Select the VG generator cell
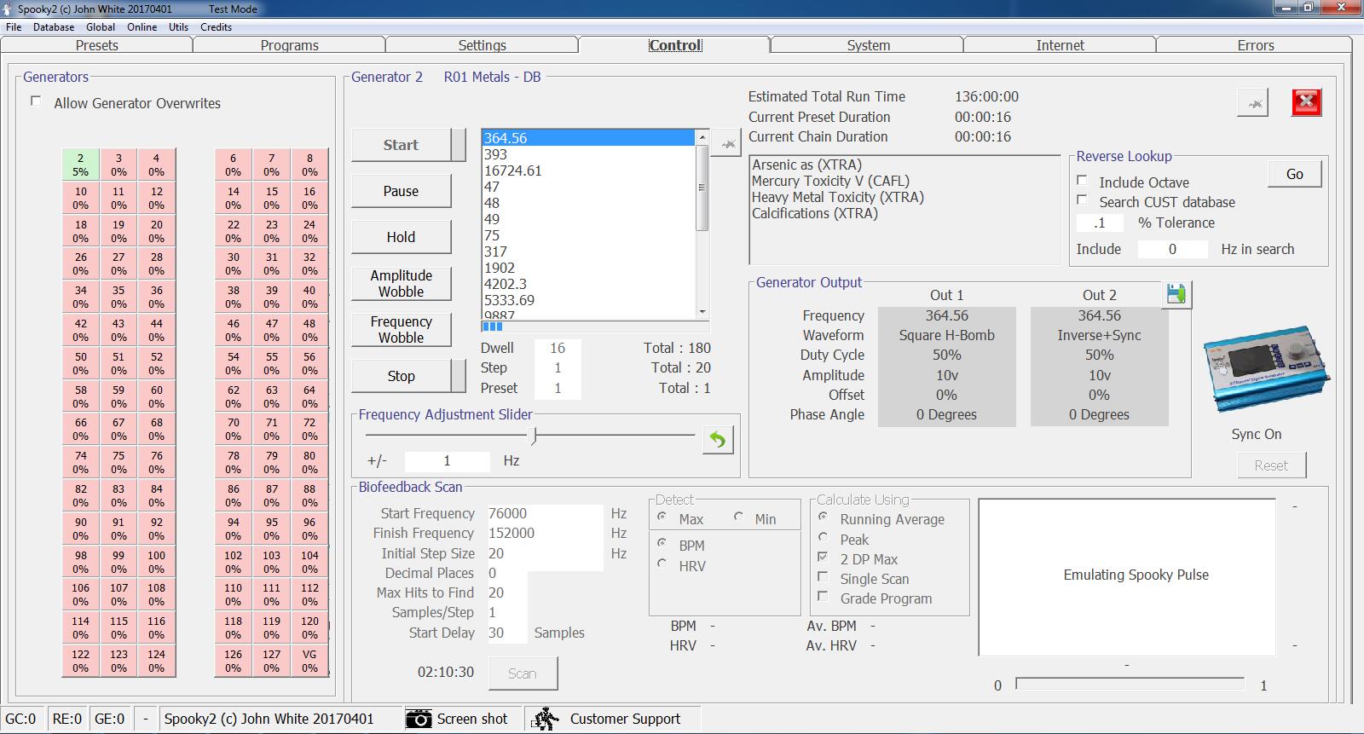1364x734 pixels. pos(309,661)
